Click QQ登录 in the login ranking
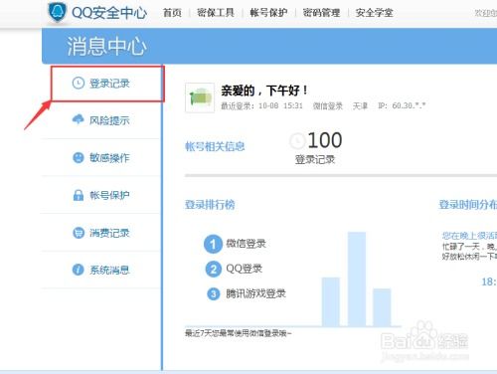The height and width of the screenshot is (374, 497). click(x=245, y=269)
